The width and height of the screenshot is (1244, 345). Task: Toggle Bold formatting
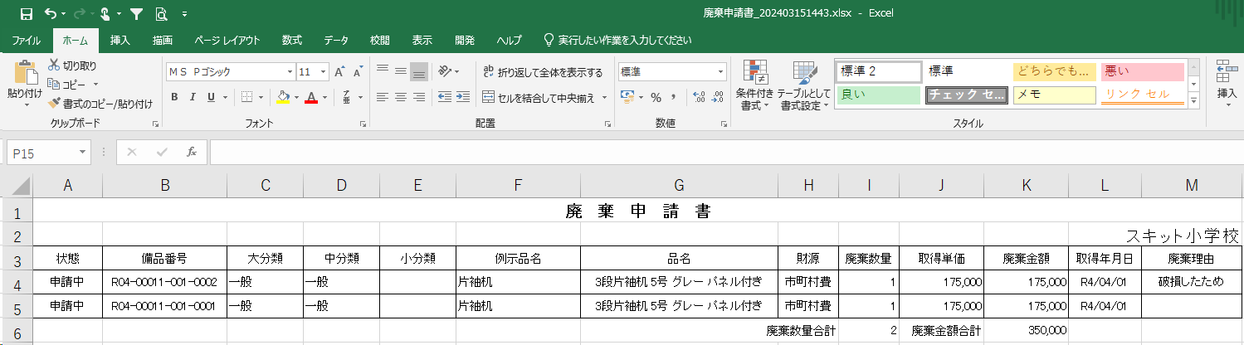[x=174, y=98]
